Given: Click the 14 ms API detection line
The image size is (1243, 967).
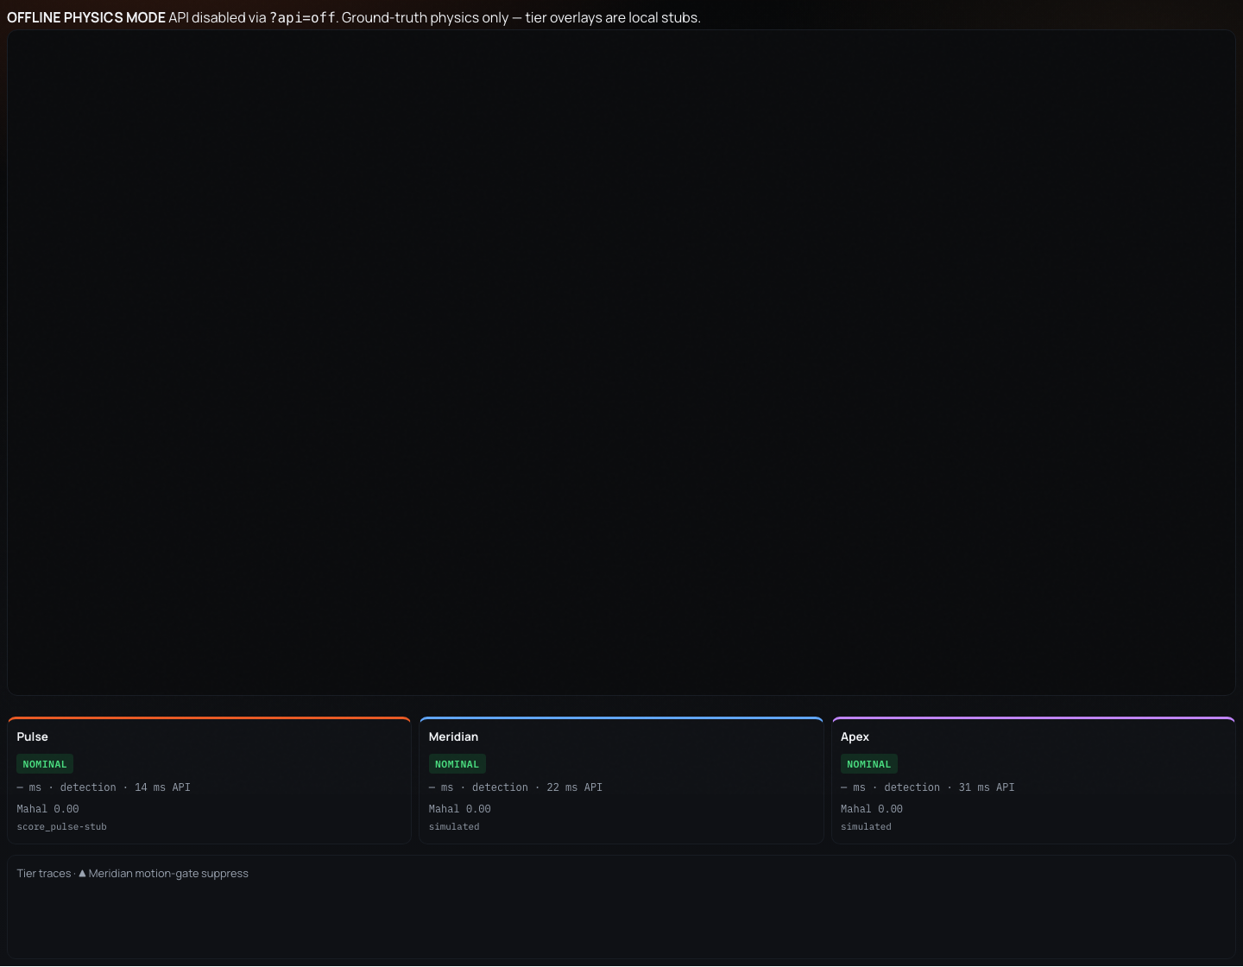Looking at the screenshot, I should pyautogui.click(x=104, y=787).
